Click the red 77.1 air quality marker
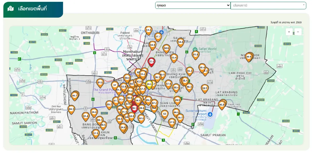This screenshot has height=153, width=312. (151, 62)
